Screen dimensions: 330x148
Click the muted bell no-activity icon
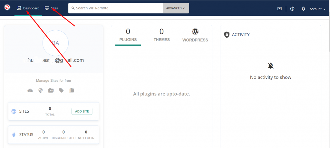(x=271, y=66)
